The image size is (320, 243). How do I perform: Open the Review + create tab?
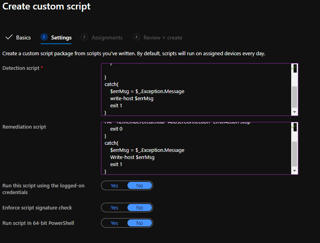point(163,37)
